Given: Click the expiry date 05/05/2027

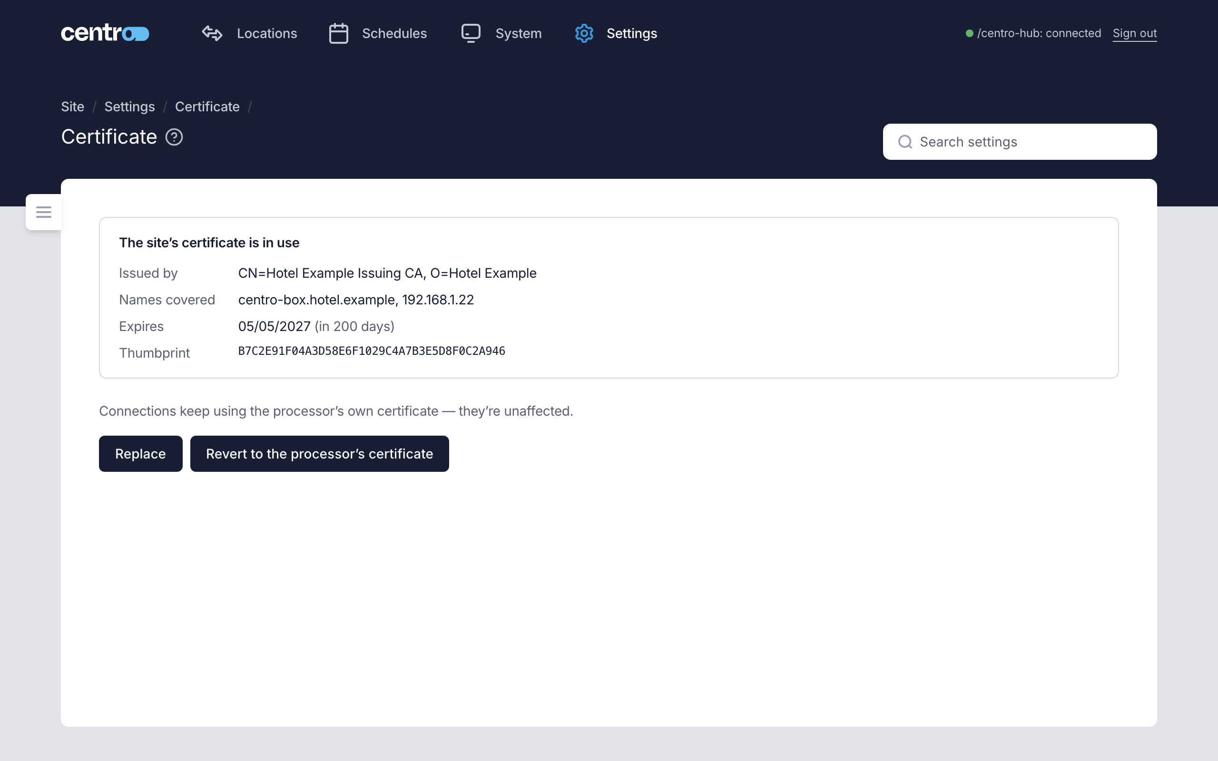Looking at the screenshot, I should pyautogui.click(x=275, y=326).
